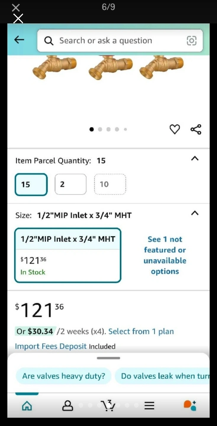Screen dimensions: 217x426
Task: Collapse the Item Parcel Quantity section
Action: 195,159
